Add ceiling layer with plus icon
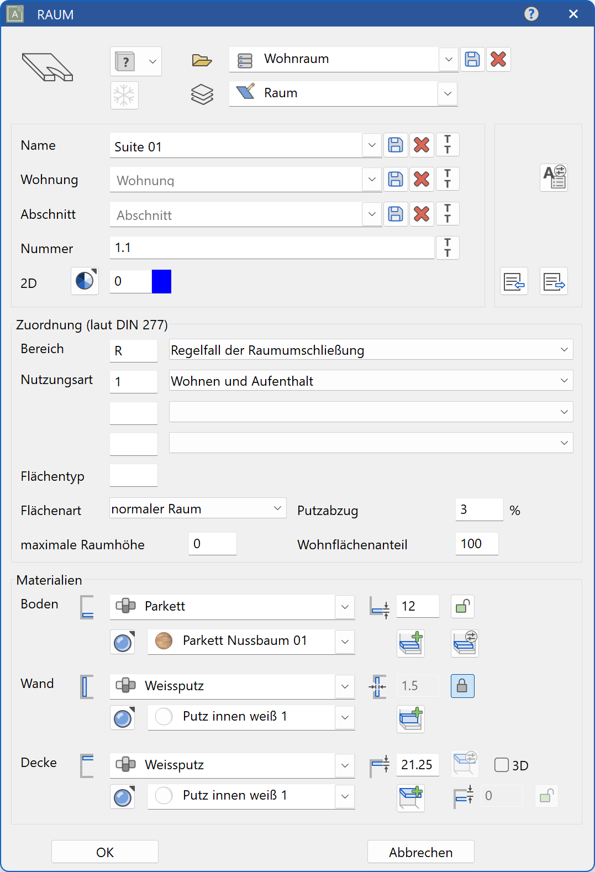 point(410,798)
